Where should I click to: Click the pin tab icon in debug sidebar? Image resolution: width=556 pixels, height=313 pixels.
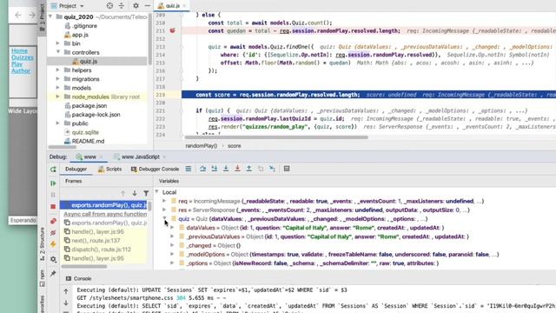pyautogui.click(x=53, y=273)
